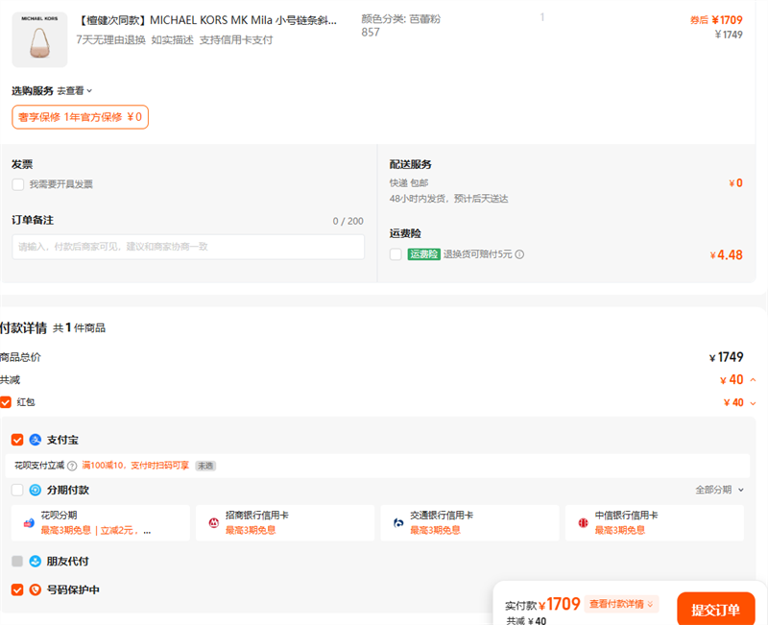Click the 分期付款 installment icon
The width and height of the screenshot is (768, 625).
(x=36, y=490)
